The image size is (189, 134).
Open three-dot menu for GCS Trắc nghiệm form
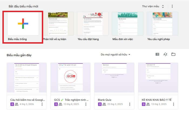click(x=86, y=104)
